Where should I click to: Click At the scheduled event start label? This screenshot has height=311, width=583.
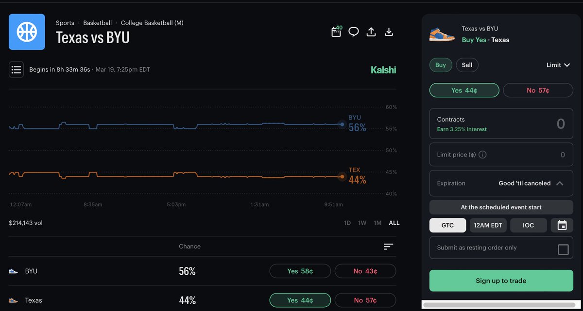[x=501, y=207]
